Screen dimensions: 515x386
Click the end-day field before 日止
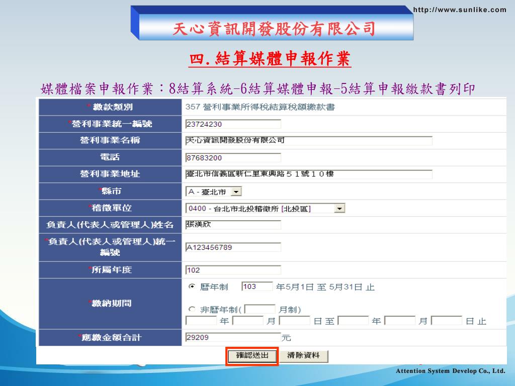[447, 321]
